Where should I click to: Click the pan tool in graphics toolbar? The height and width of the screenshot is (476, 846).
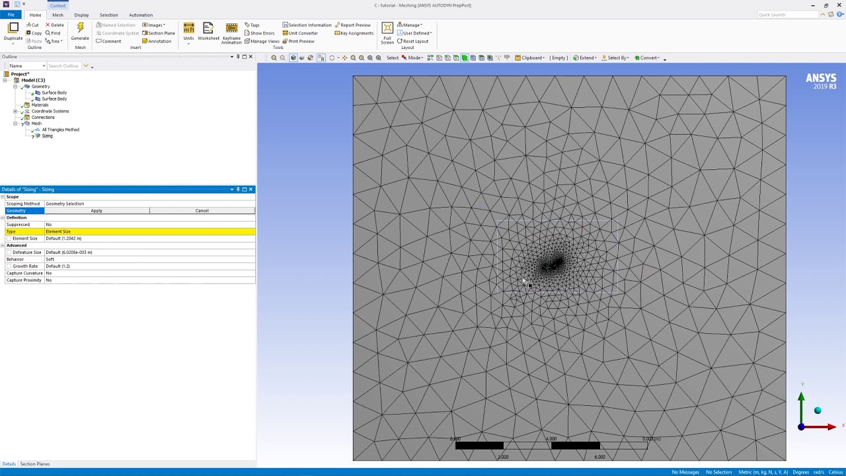coord(344,58)
